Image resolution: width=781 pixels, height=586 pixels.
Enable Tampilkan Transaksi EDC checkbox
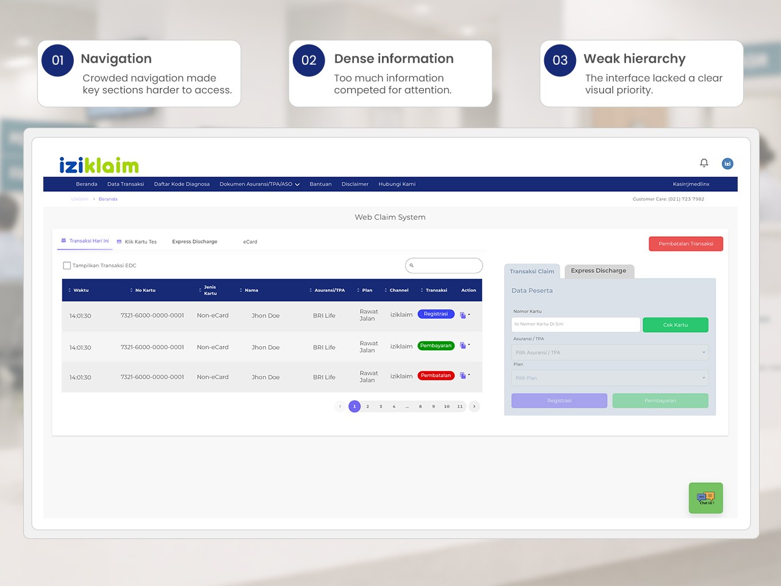(x=67, y=266)
